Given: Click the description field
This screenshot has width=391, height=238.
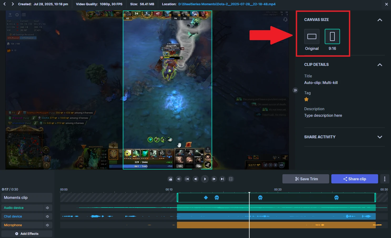Looking at the screenshot, I should tap(323, 115).
